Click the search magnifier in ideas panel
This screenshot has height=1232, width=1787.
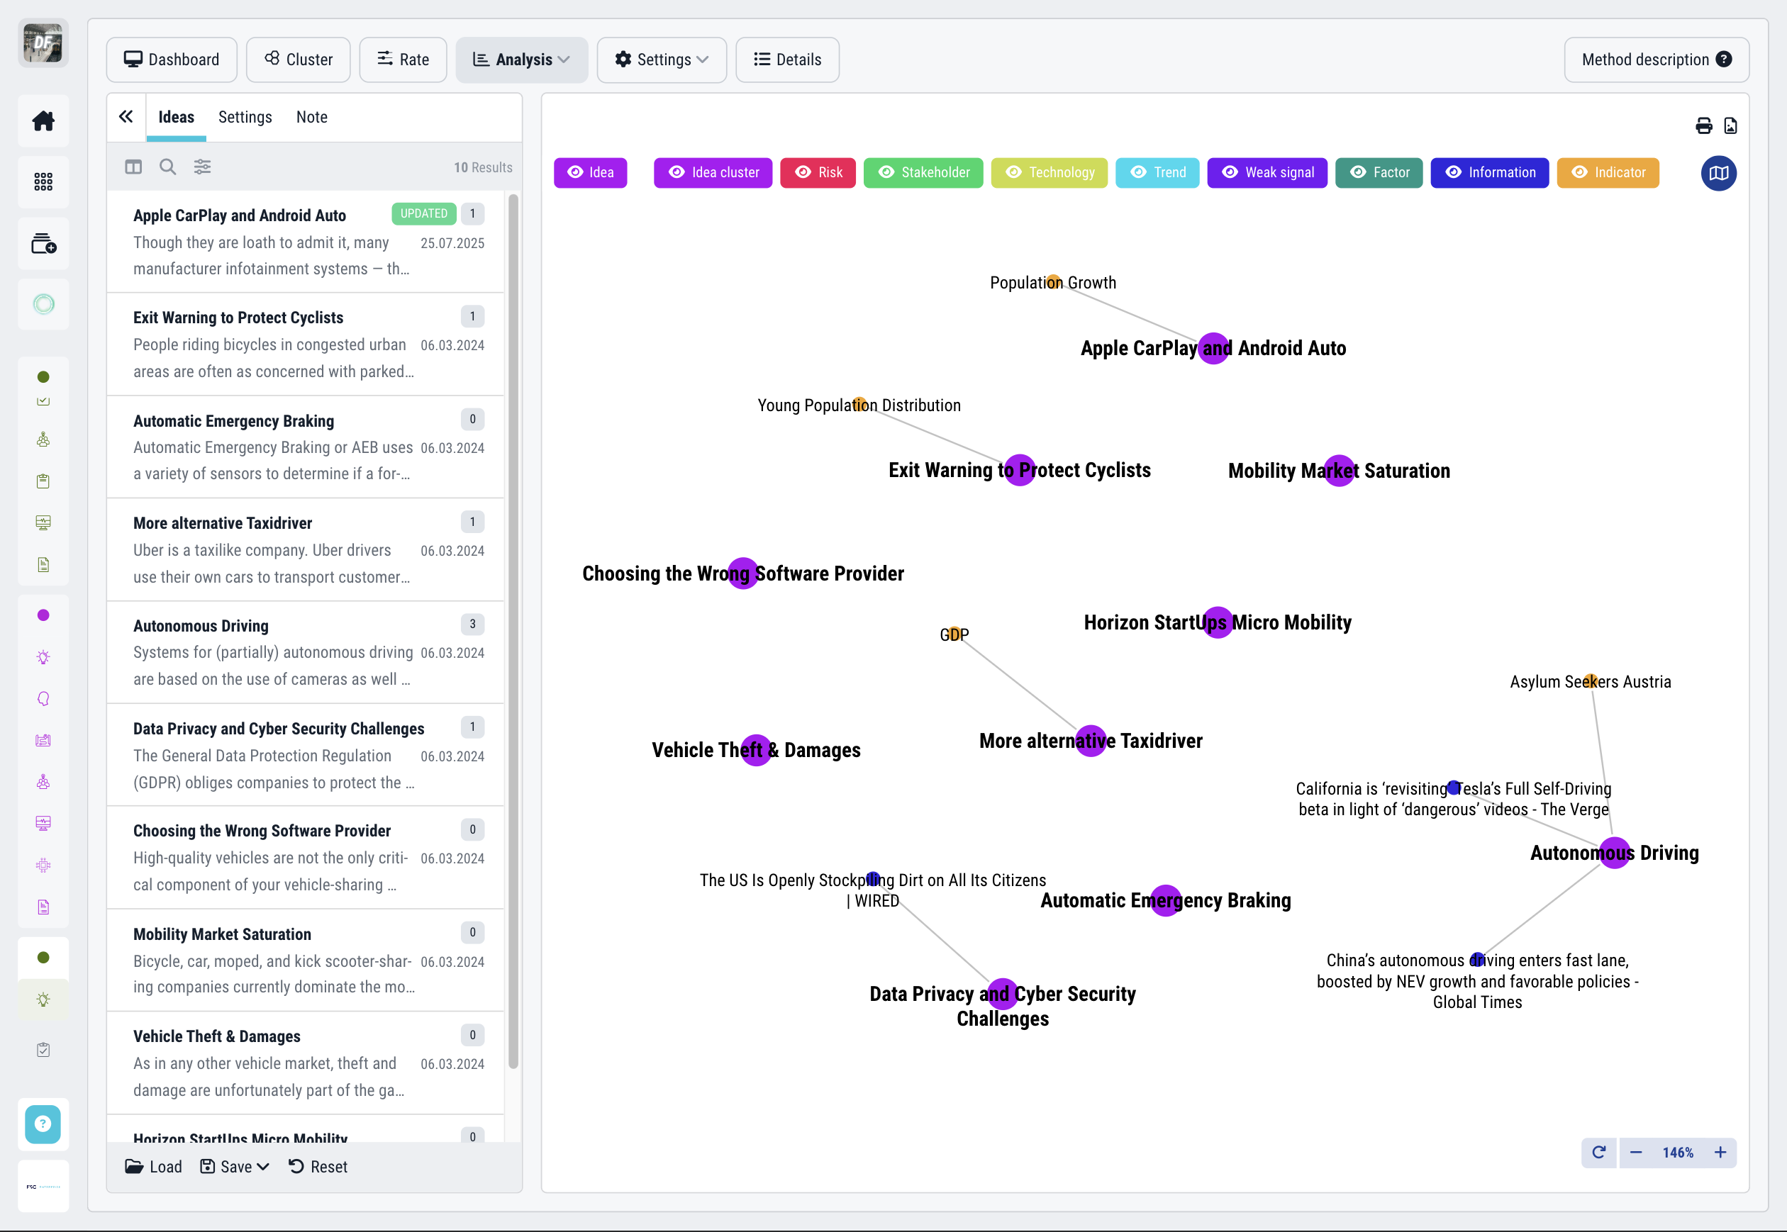[167, 167]
